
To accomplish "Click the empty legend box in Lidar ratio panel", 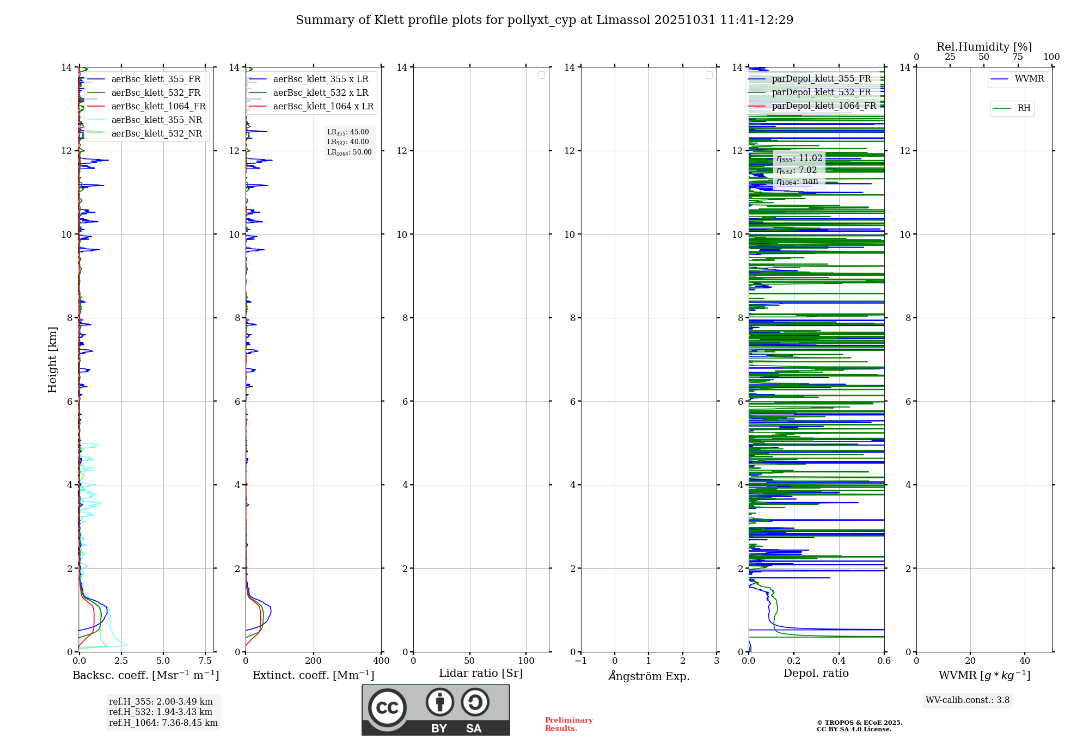I will coord(541,75).
